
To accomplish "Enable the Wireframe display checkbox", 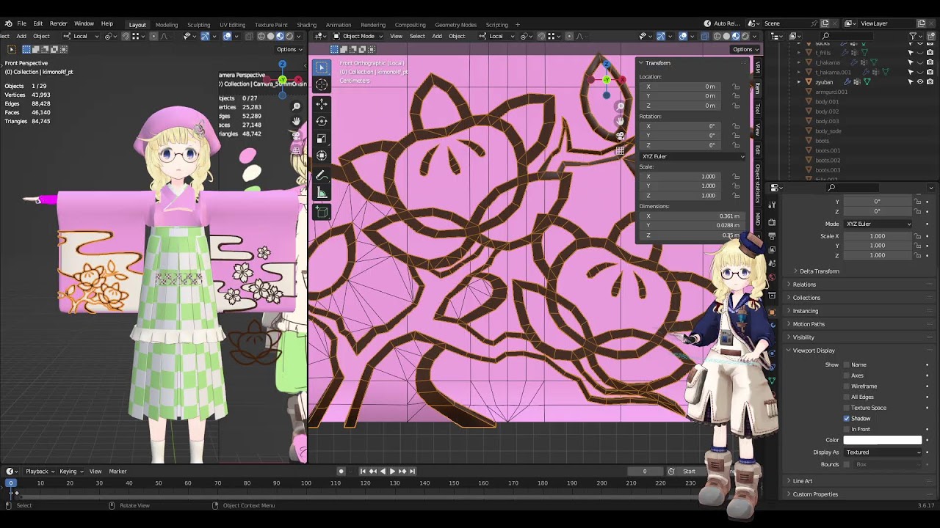I will (x=846, y=386).
